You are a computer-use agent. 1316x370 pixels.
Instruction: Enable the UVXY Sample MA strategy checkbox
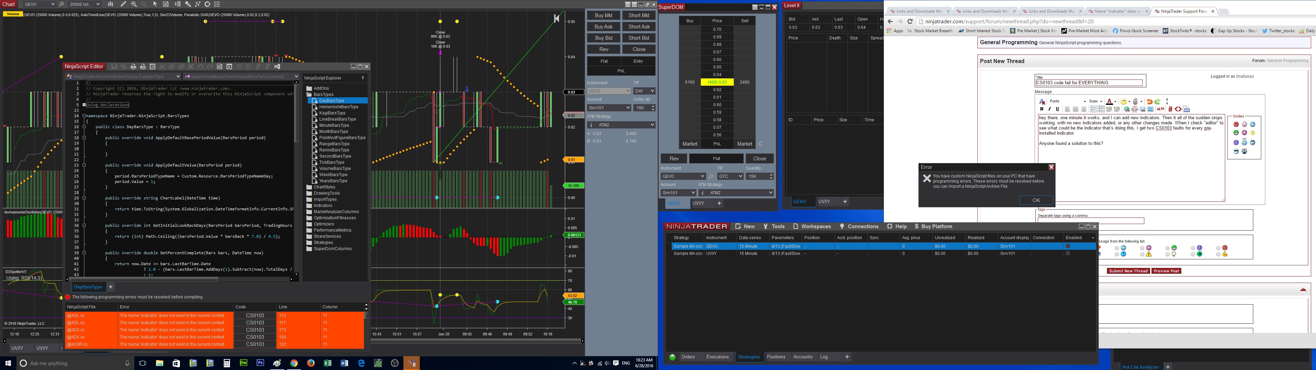(1068, 254)
